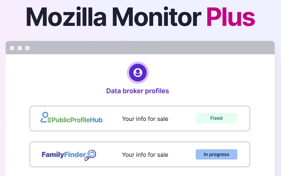Select the Mozilla Monitor Plus title tab
Image resolution: width=281 pixels, height=176 pixels.
point(140,17)
